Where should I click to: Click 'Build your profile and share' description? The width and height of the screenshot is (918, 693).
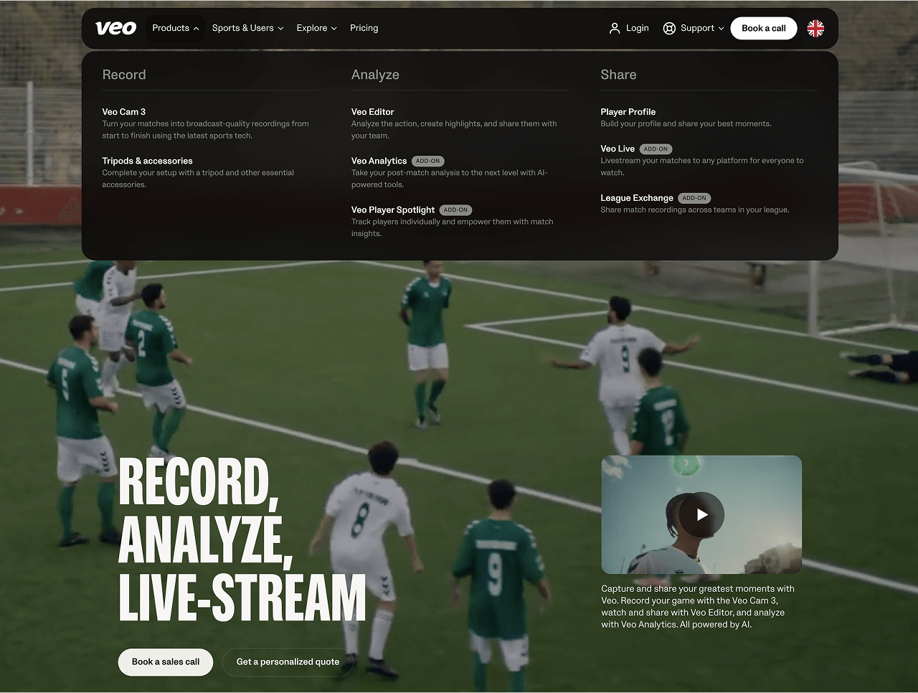(x=686, y=124)
